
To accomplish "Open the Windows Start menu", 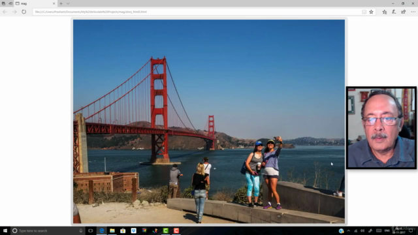I will [5, 230].
